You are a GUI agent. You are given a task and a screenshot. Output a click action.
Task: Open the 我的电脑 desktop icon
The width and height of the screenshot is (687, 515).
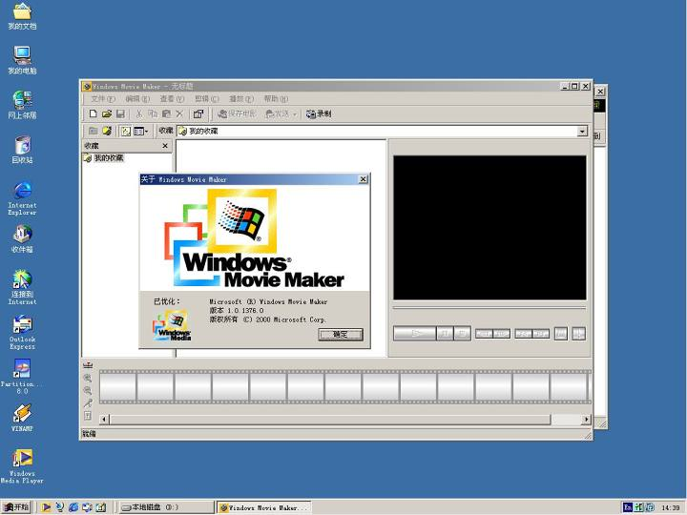pyautogui.click(x=22, y=60)
